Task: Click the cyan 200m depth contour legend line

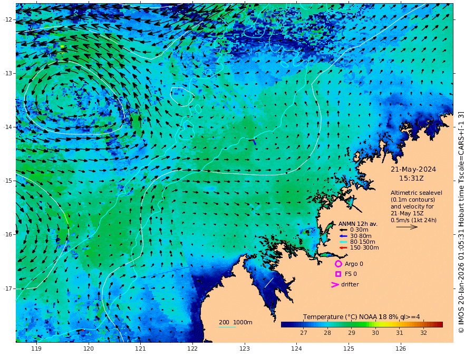Action: coord(227,327)
